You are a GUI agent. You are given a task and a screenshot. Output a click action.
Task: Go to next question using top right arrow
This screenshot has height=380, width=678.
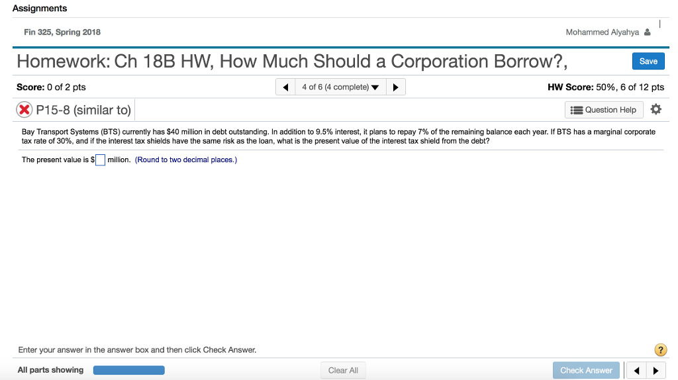[396, 87]
